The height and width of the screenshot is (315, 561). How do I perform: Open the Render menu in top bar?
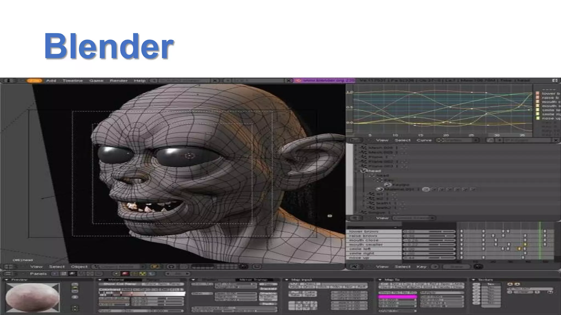coord(119,81)
